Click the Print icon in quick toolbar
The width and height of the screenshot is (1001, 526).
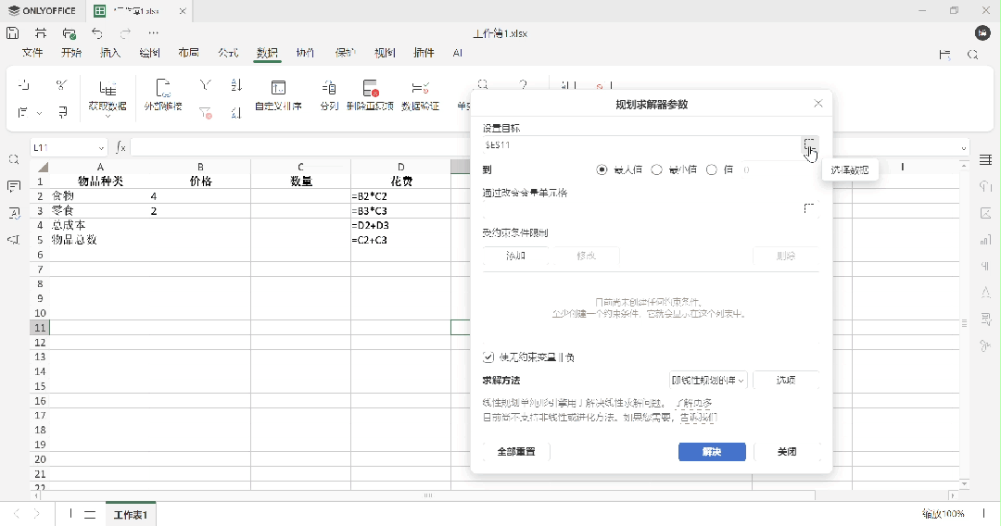(x=41, y=33)
